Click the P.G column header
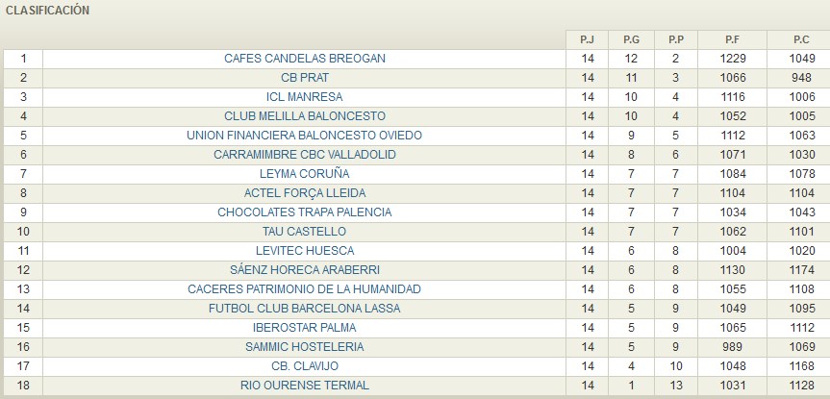Viewport: 830px width, 399px height. [631, 39]
